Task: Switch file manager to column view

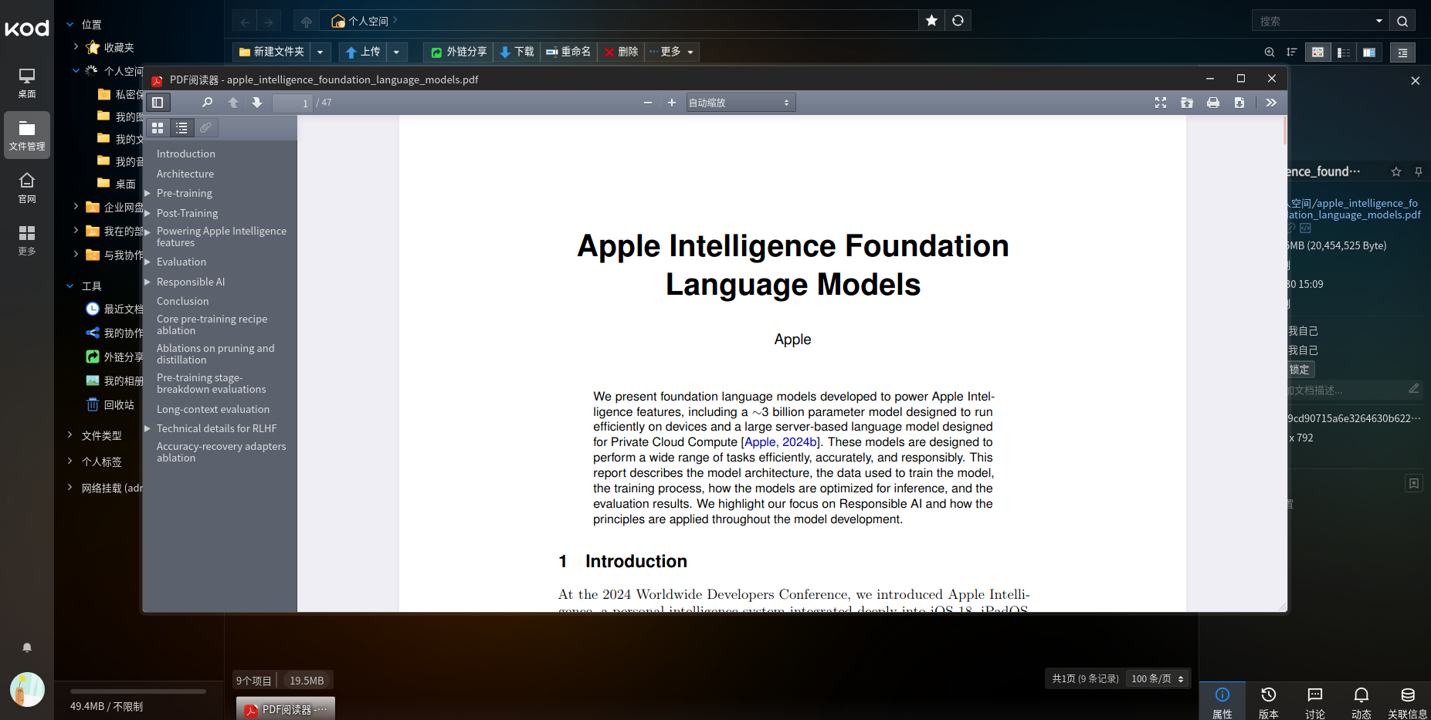Action: tap(1369, 52)
